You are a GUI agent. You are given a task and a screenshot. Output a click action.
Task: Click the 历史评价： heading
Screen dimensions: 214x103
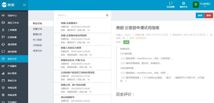pos(125,94)
